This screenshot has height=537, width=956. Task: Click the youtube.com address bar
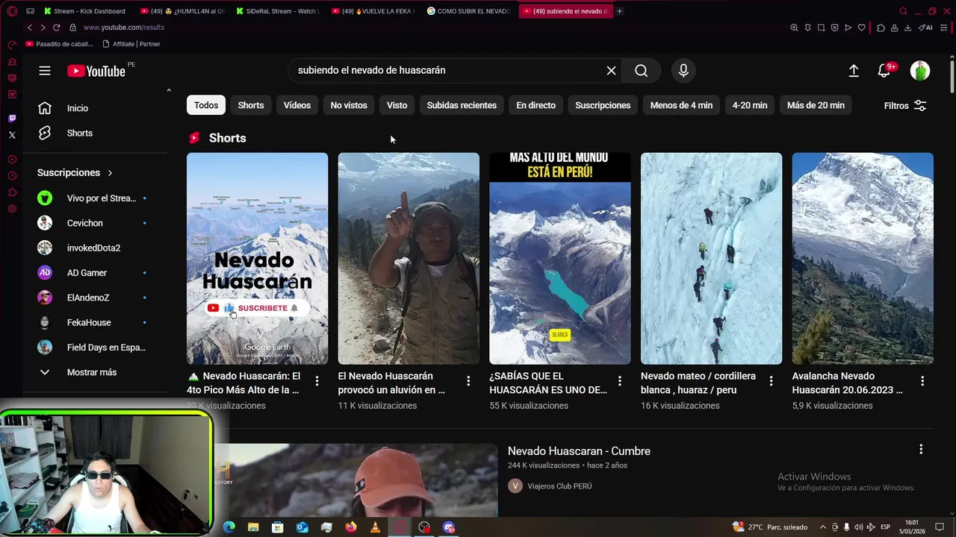coord(123,28)
